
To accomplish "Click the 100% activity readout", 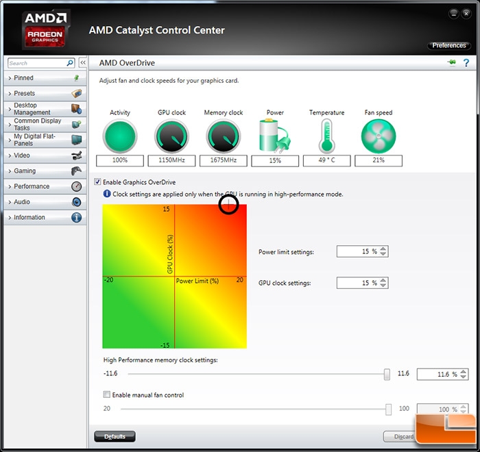I will [120, 160].
